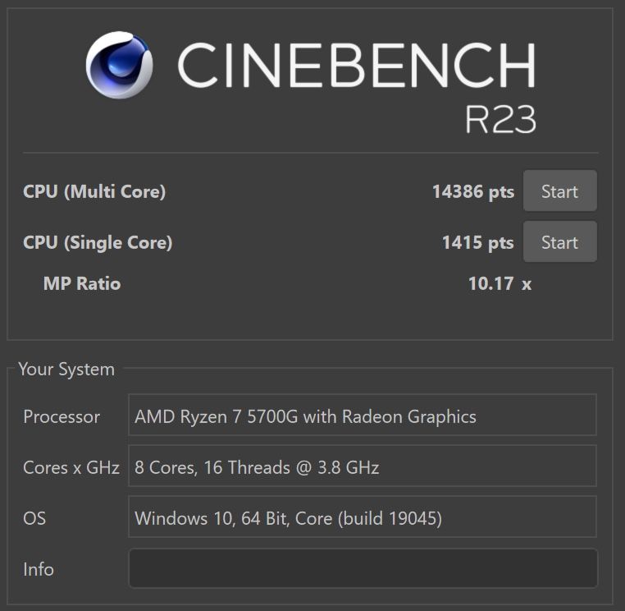625x611 pixels.
Task: Select the CPU (Single Core) label
Action: point(98,242)
